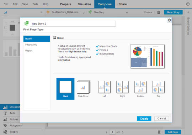Select the first visualization thumbnail in left panel
Image resolution: width=192 pixels, height=135 pixels.
tap(12, 28)
